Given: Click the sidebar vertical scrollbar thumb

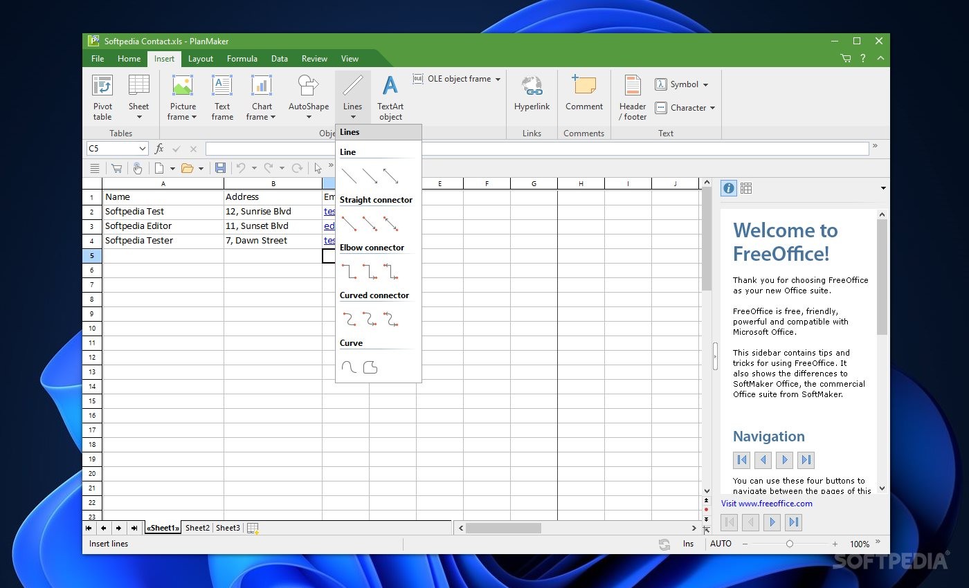Looking at the screenshot, I should pos(882,277).
